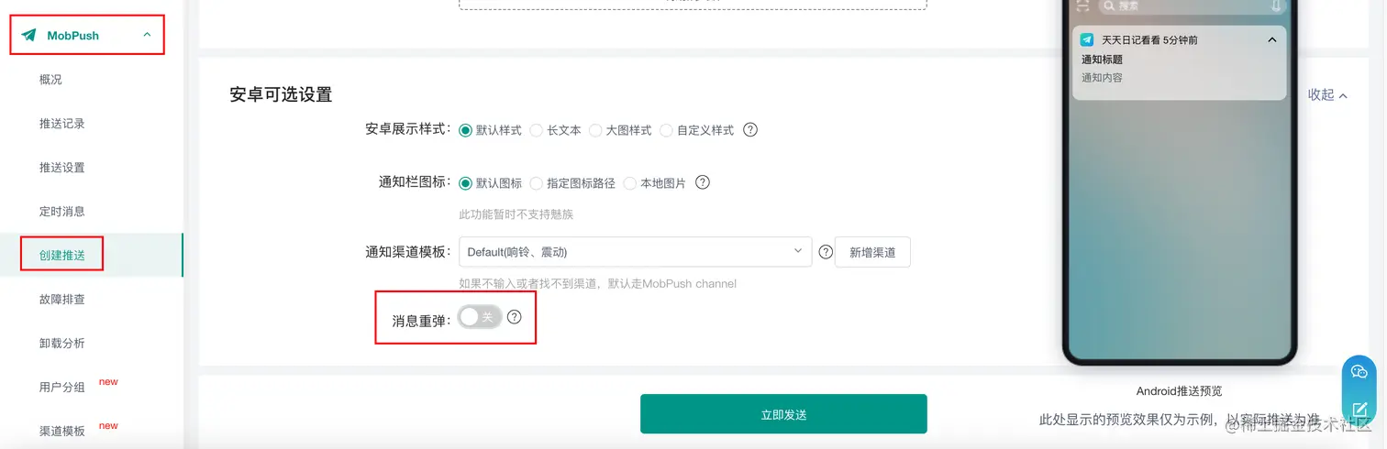Open 定时消息 in the sidebar
The width and height of the screenshot is (1387, 449).
click(61, 212)
